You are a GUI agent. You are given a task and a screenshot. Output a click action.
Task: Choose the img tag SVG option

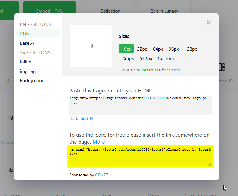click(x=28, y=71)
